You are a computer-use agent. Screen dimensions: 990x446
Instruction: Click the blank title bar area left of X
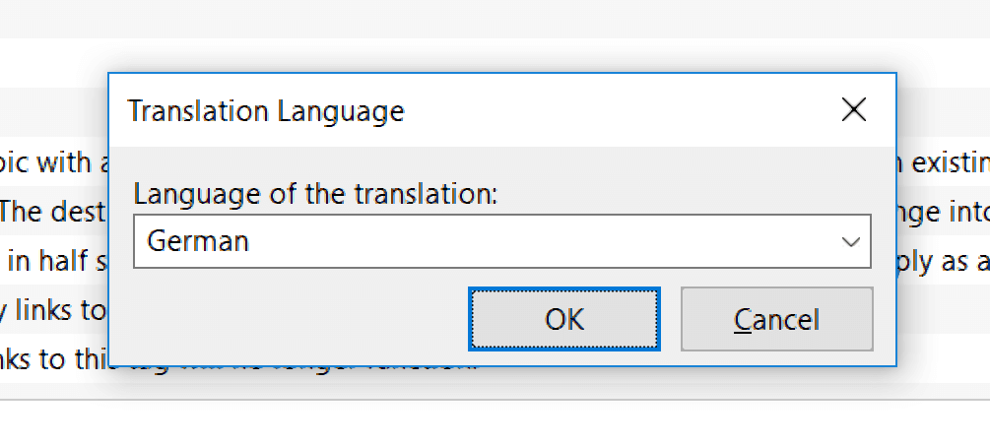tap(619, 110)
